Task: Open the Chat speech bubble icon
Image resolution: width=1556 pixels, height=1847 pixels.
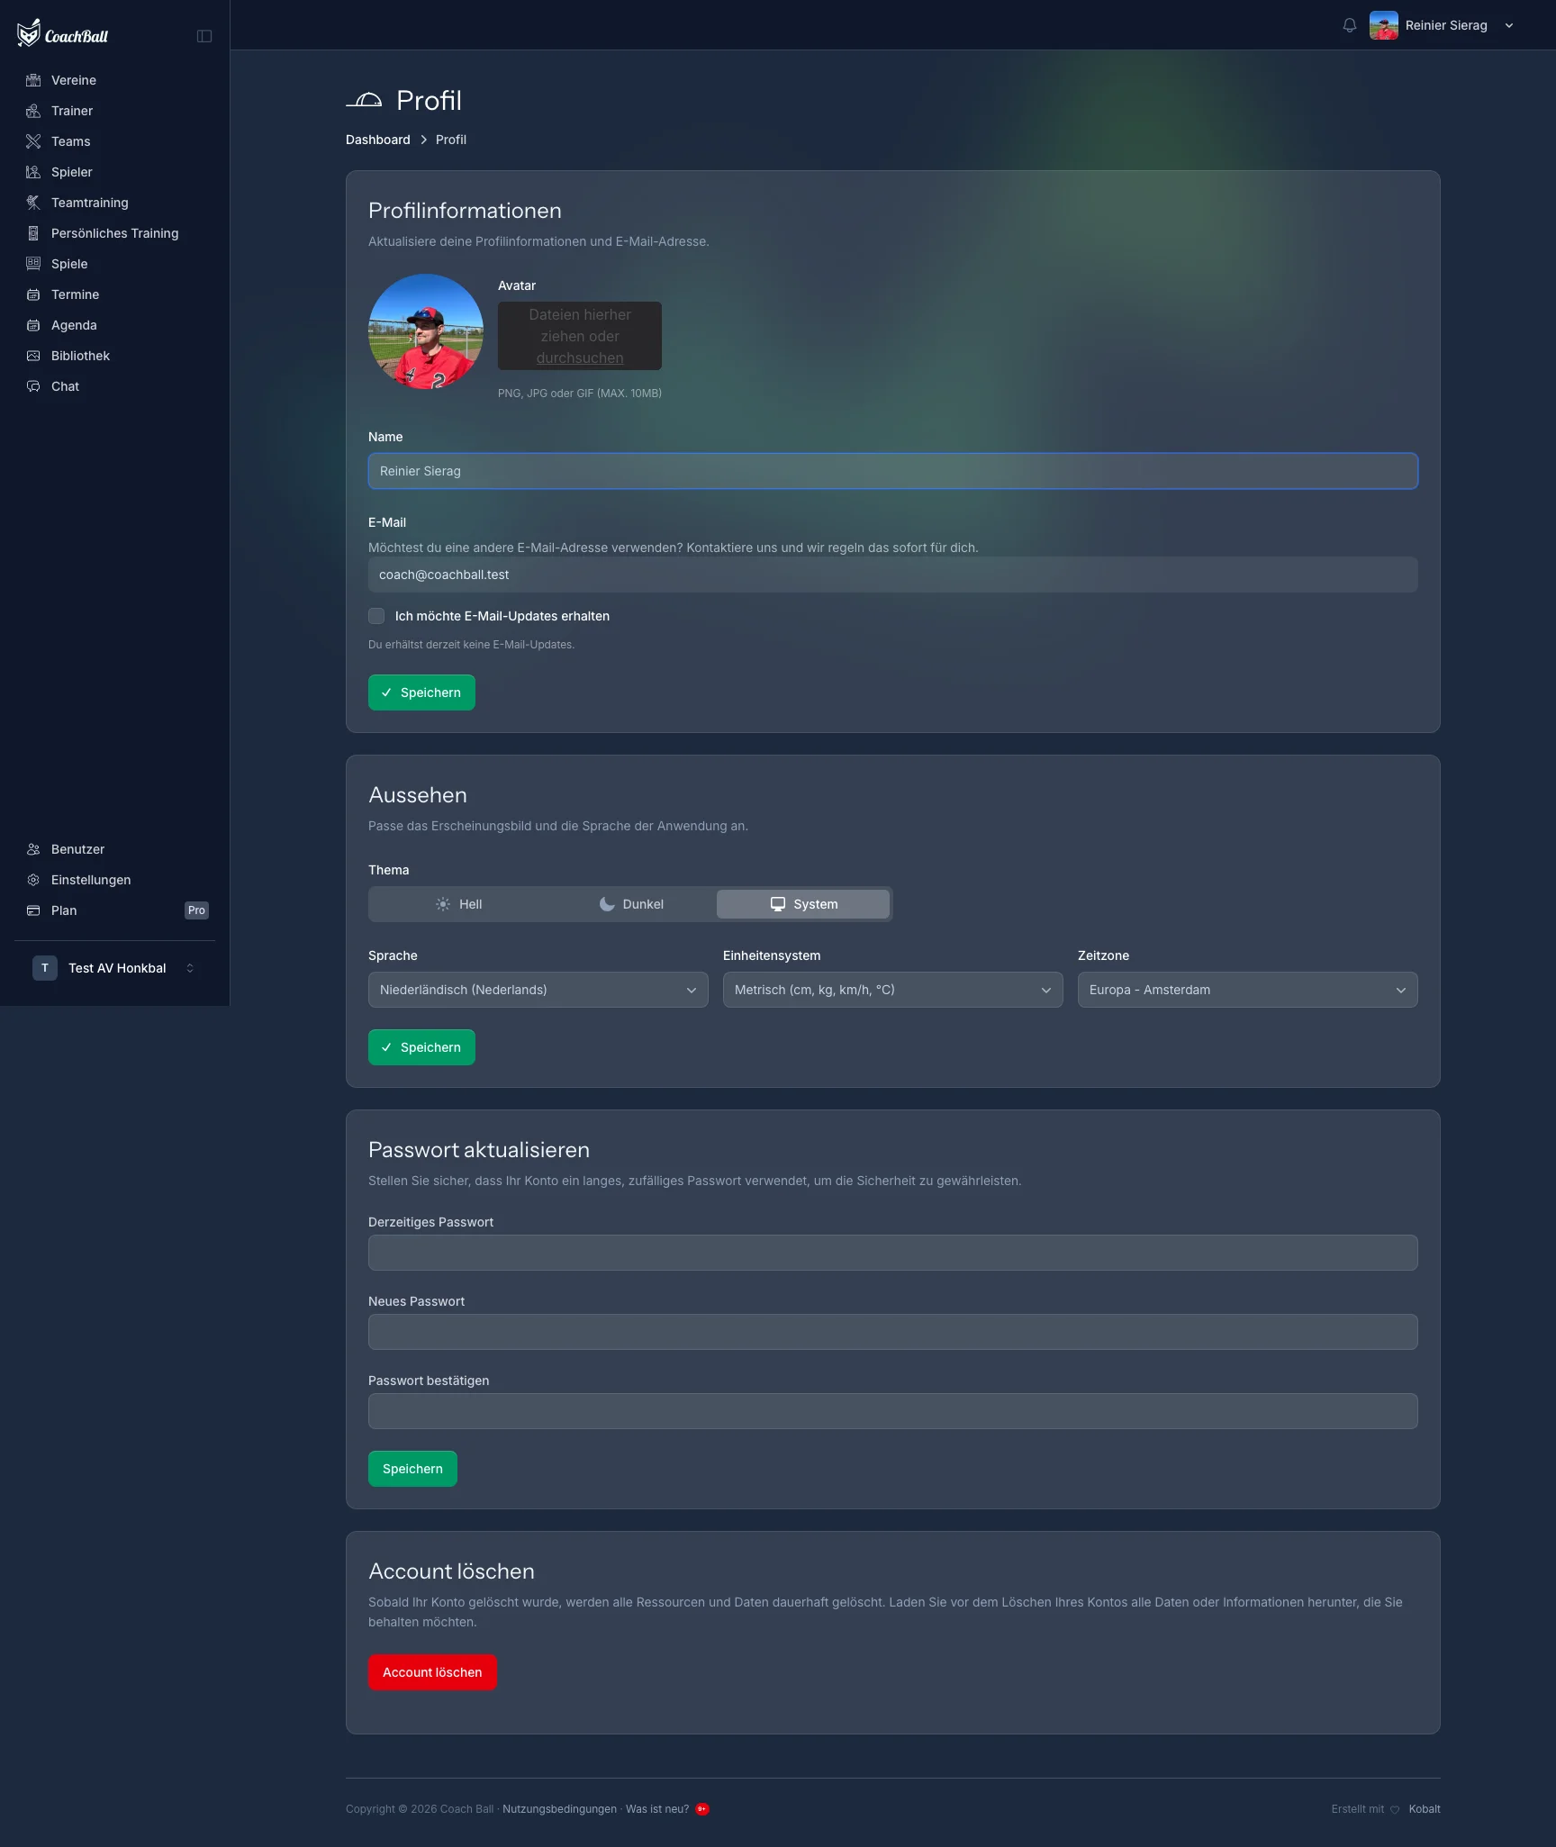Action: pyautogui.click(x=33, y=386)
